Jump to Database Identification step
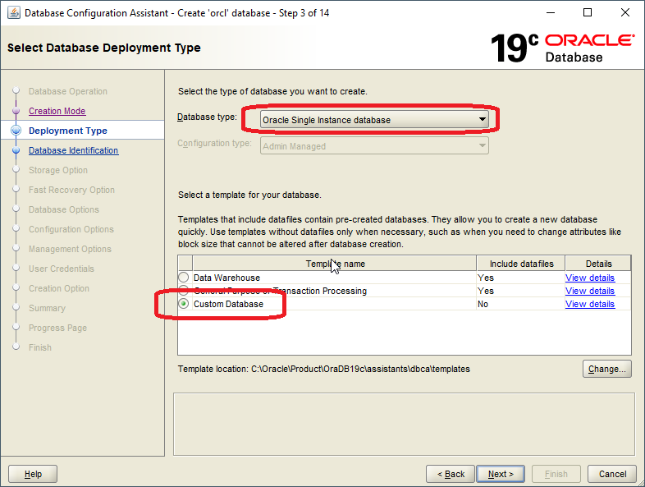This screenshot has width=645, height=487. point(73,150)
